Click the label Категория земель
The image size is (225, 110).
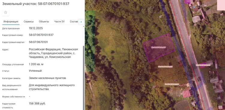pyautogui.click(x=11, y=78)
